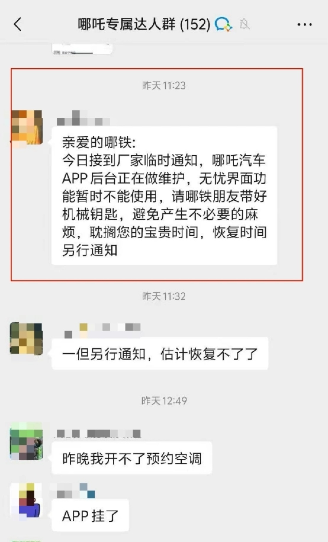The height and width of the screenshot is (542, 328).
Task: Tap the muted bell notification icon
Action: tap(245, 25)
